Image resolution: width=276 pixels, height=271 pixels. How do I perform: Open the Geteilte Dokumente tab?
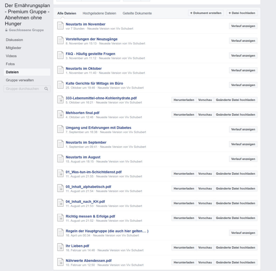(x=137, y=13)
